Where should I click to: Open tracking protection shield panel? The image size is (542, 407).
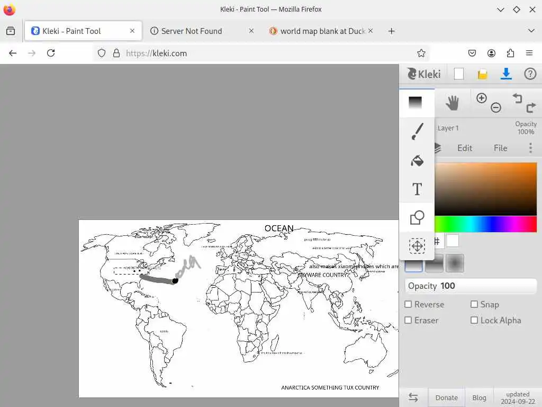101,53
